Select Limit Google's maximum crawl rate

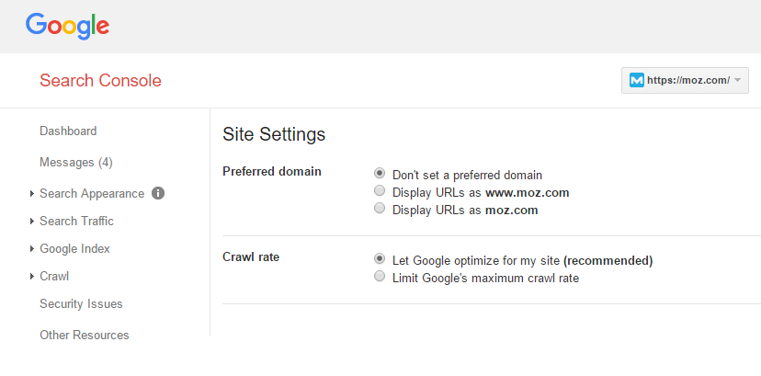pos(380,277)
